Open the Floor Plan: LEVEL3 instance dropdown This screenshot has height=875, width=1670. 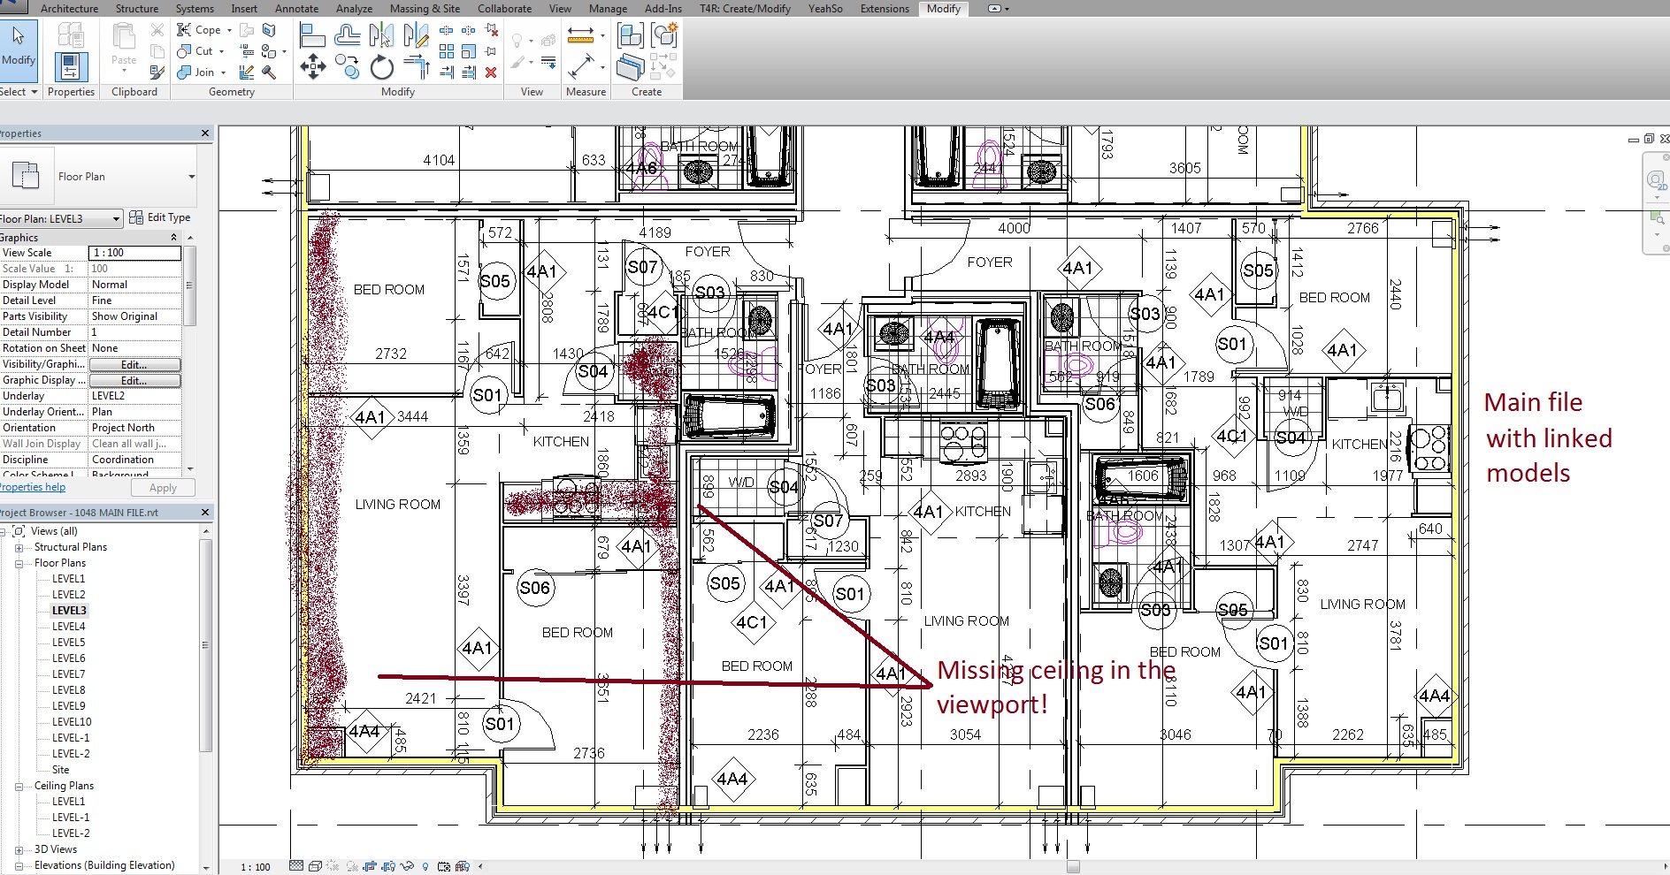(116, 218)
